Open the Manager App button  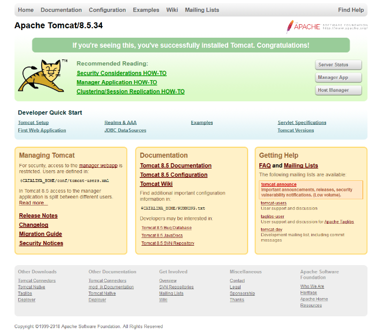338,77
